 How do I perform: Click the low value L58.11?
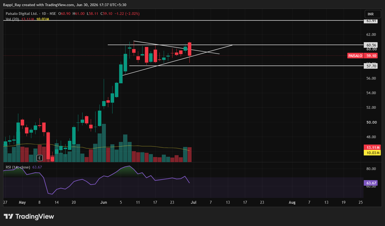(92, 13)
